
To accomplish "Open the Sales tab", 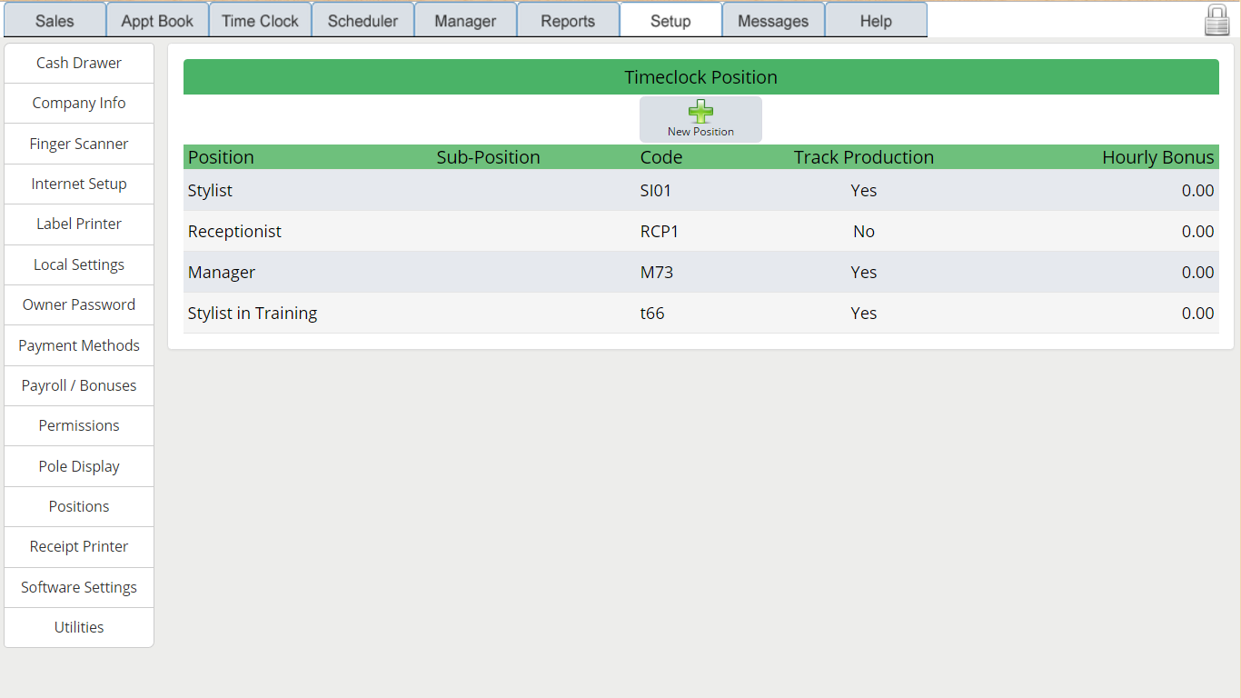I will (x=55, y=20).
